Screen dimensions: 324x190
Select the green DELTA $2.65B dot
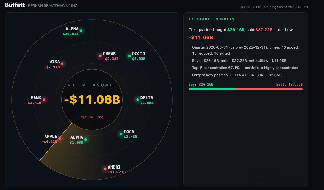pos(137,100)
